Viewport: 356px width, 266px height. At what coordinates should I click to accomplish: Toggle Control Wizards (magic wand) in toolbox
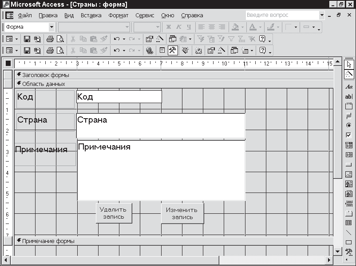point(349,74)
